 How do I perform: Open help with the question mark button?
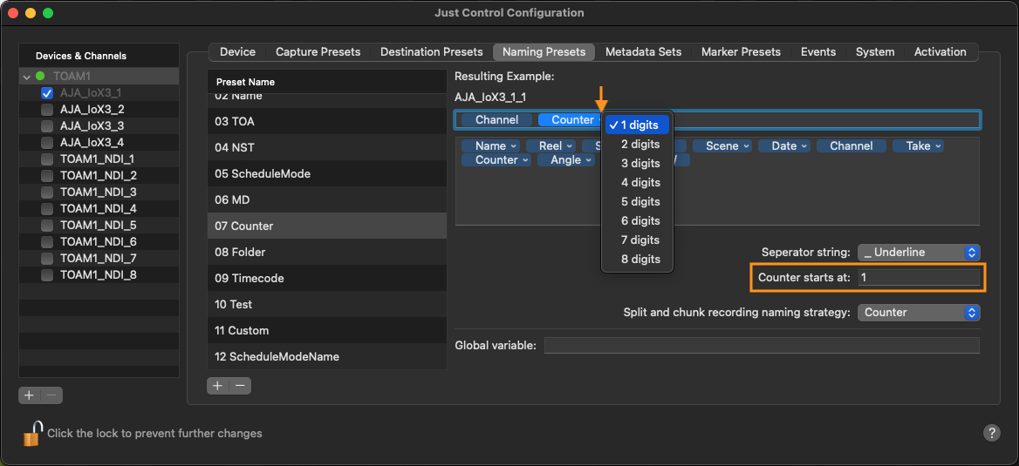point(991,433)
